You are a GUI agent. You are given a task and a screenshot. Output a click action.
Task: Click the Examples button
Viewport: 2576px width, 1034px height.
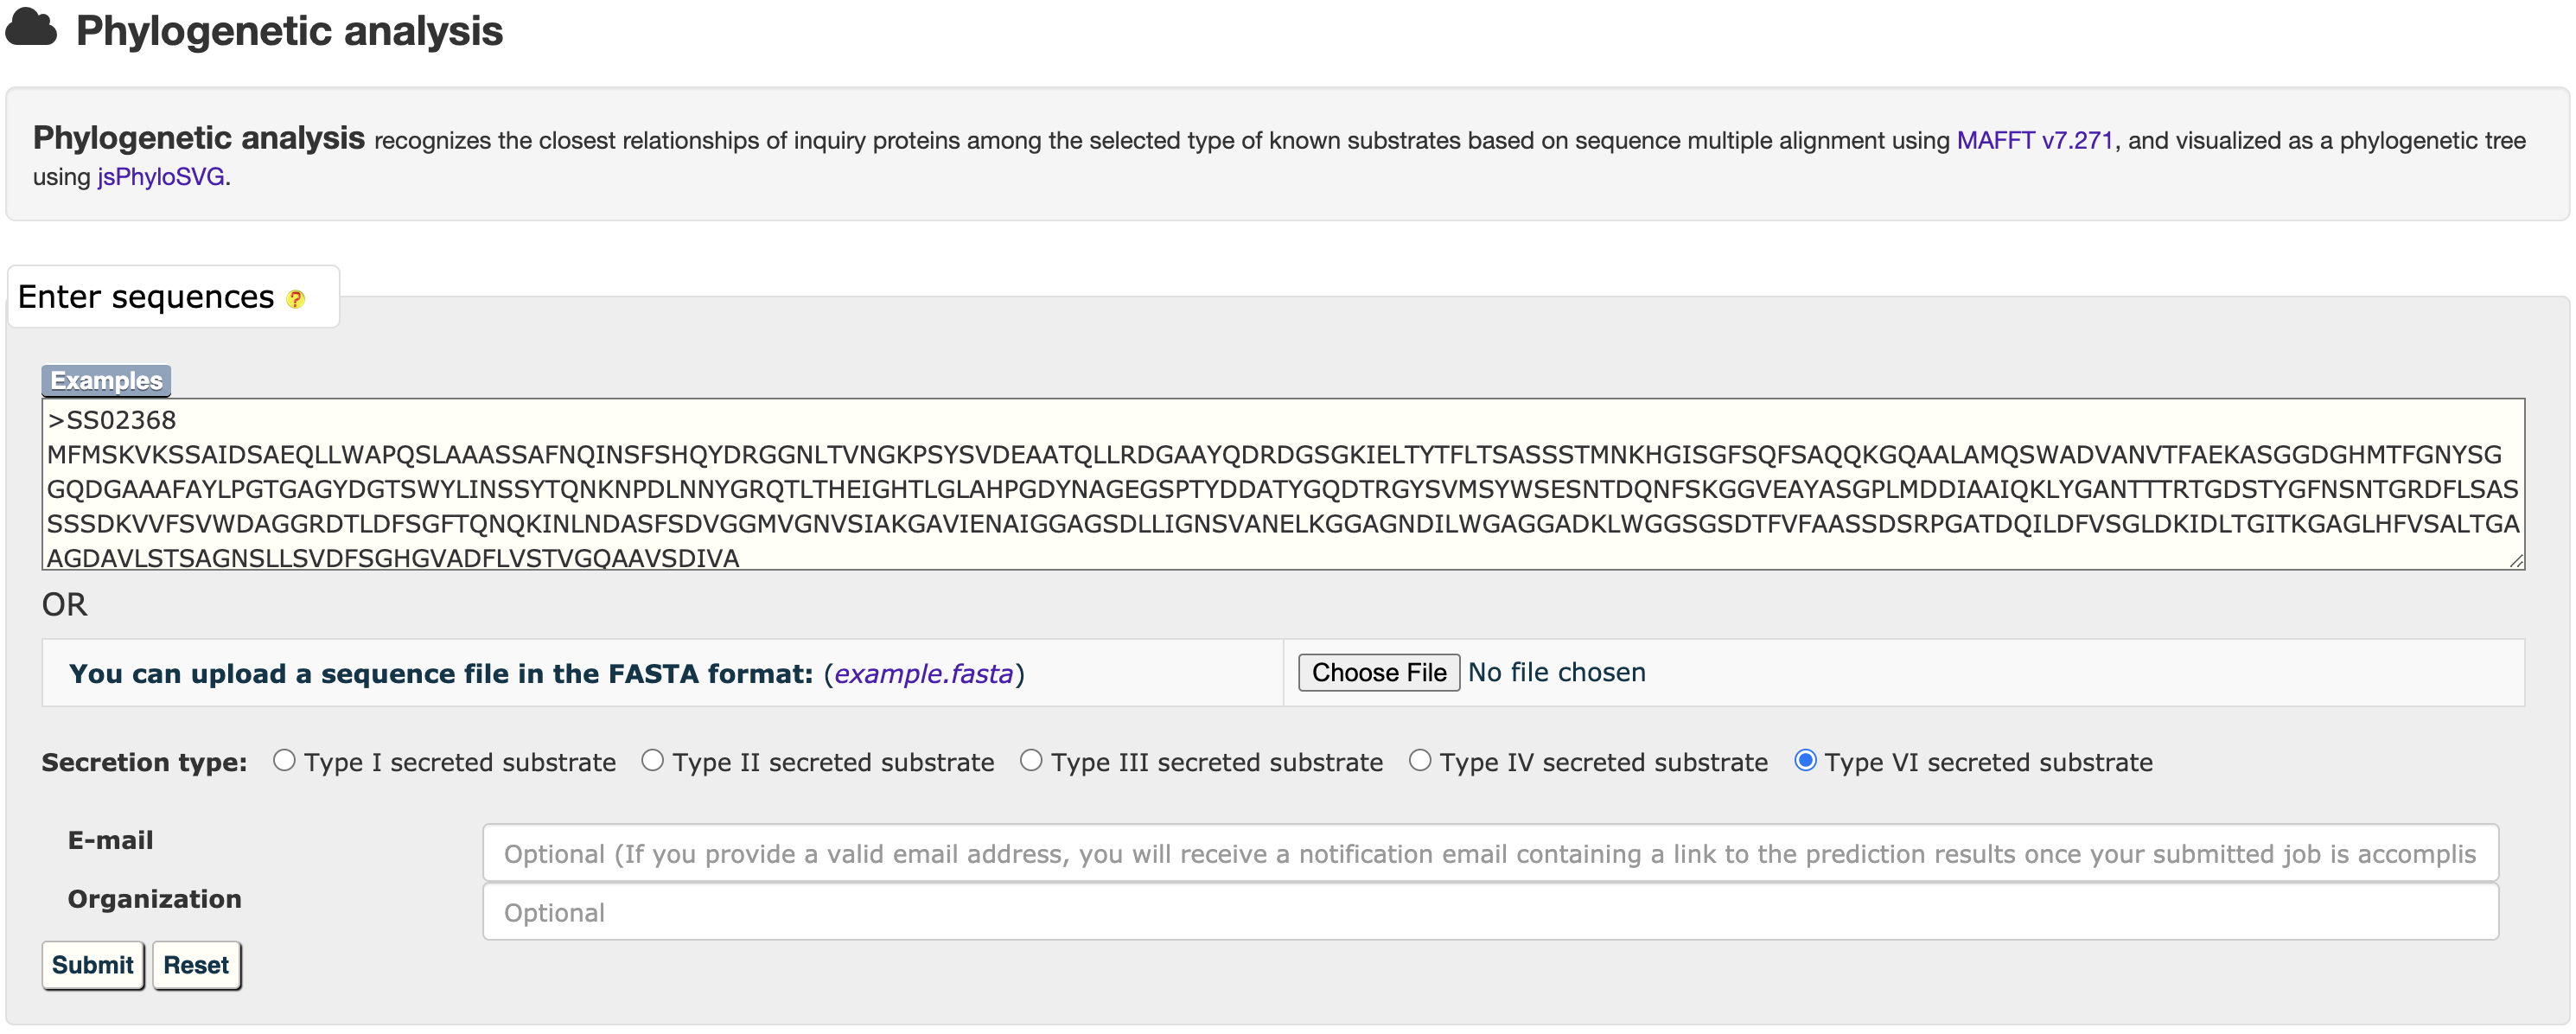pos(106,380)
